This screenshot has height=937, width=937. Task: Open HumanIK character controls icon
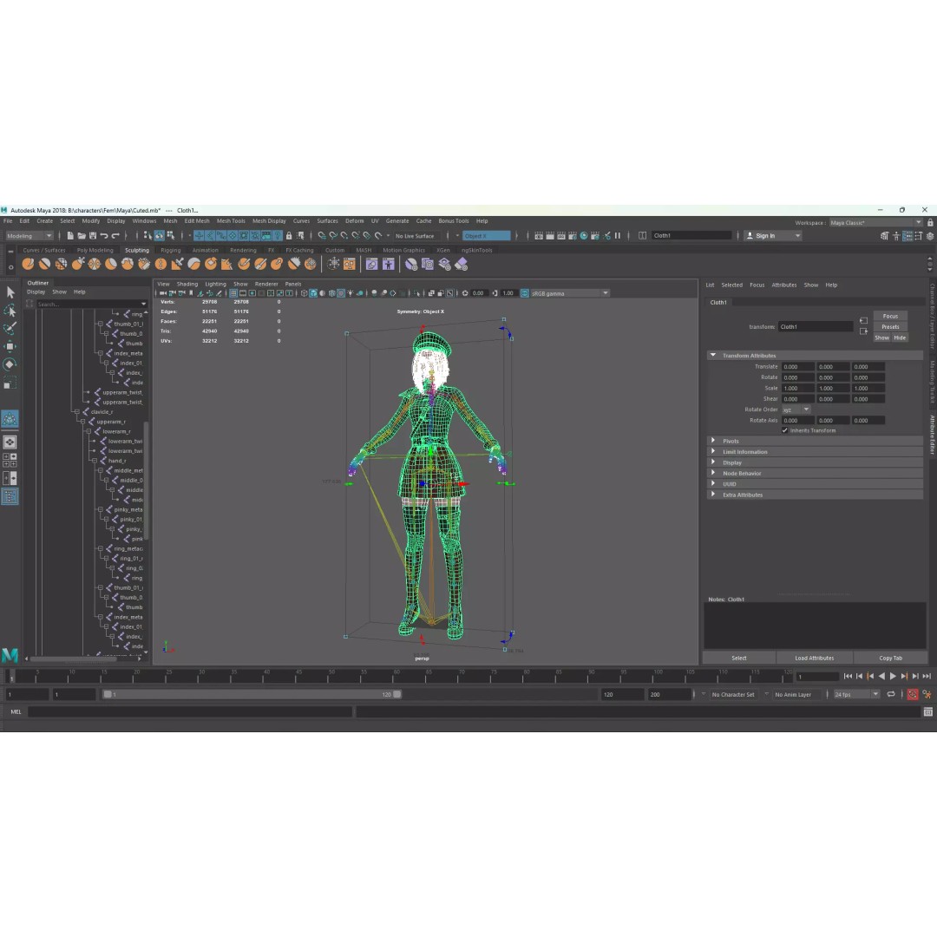click(x=896, y=236)
